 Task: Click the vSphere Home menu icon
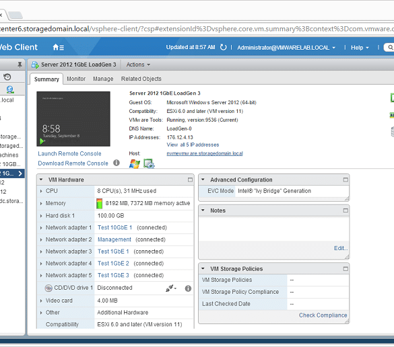pos(59,47)
